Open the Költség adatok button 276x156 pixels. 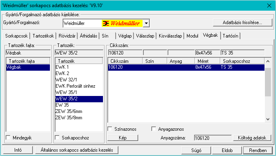(252, 138)
